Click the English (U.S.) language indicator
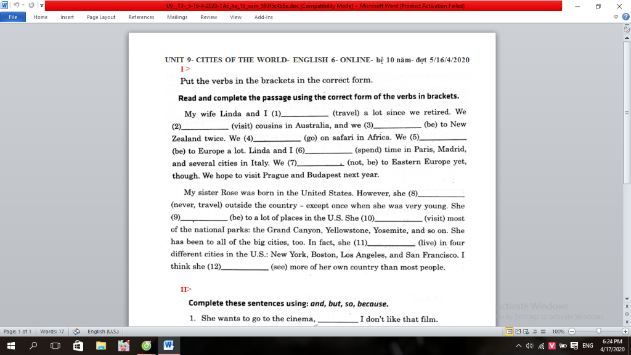The width and height of the screenshot is (631, 355). point(103,332)
